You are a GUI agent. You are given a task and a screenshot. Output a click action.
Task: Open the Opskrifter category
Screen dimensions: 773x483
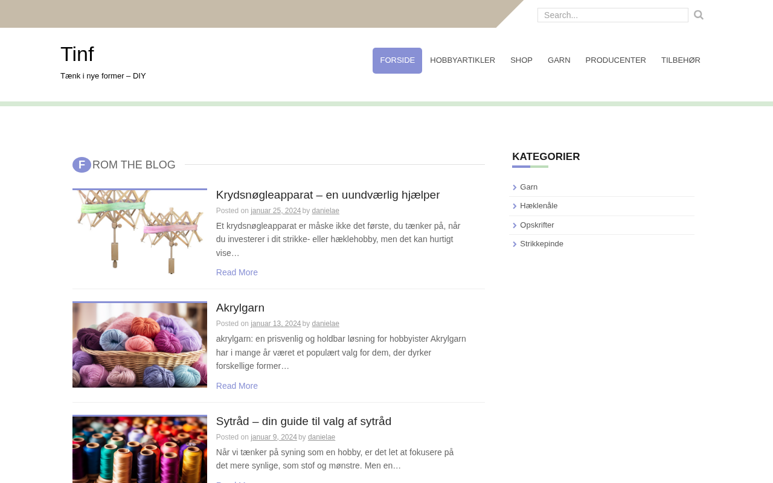(537, 225)
